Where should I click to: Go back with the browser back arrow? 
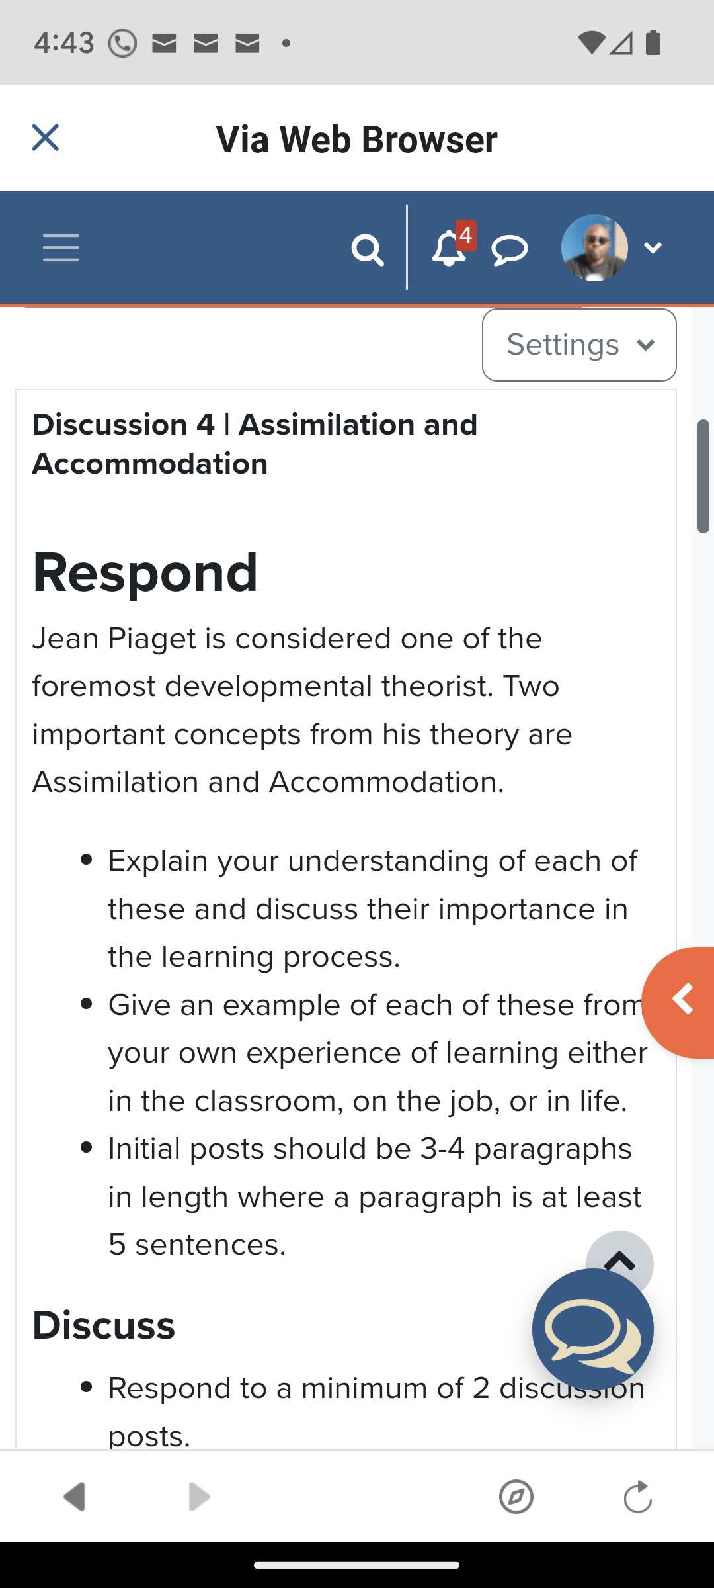click(74, 1497)
